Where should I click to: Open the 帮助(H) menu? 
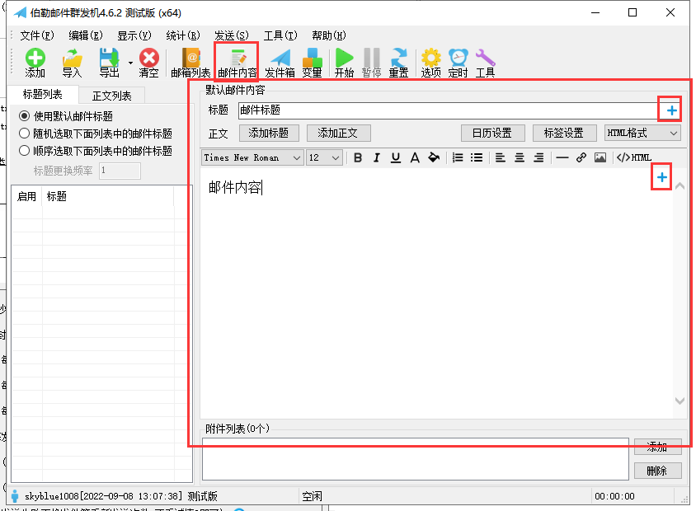(x=328, y=35)
